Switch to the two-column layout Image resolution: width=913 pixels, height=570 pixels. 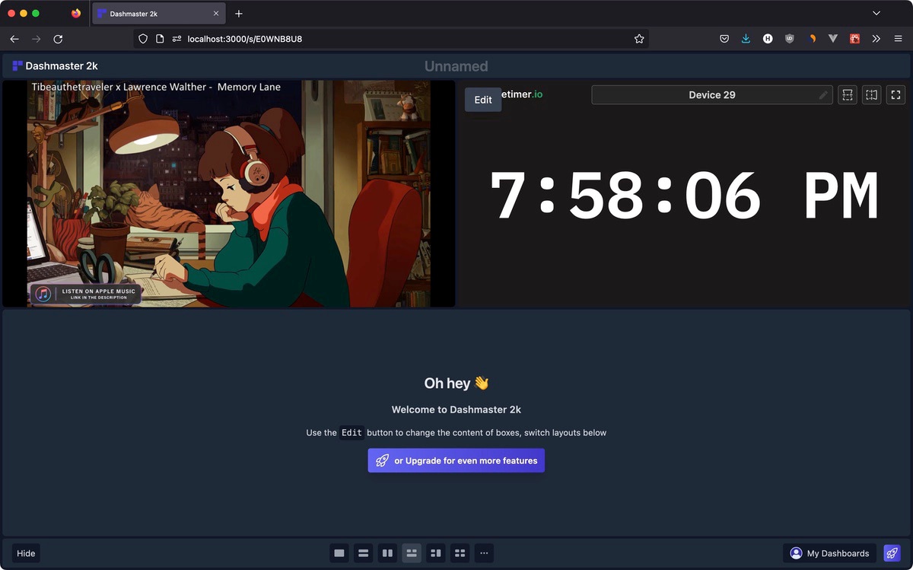[387, 552]
